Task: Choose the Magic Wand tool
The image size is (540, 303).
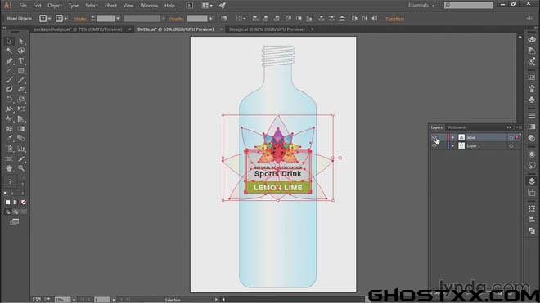Action: click(9, 51)
